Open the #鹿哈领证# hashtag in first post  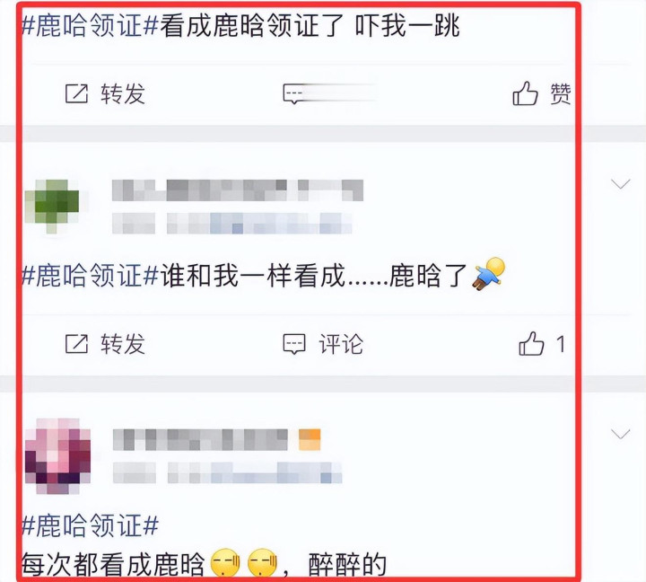[x=90, y=25]
